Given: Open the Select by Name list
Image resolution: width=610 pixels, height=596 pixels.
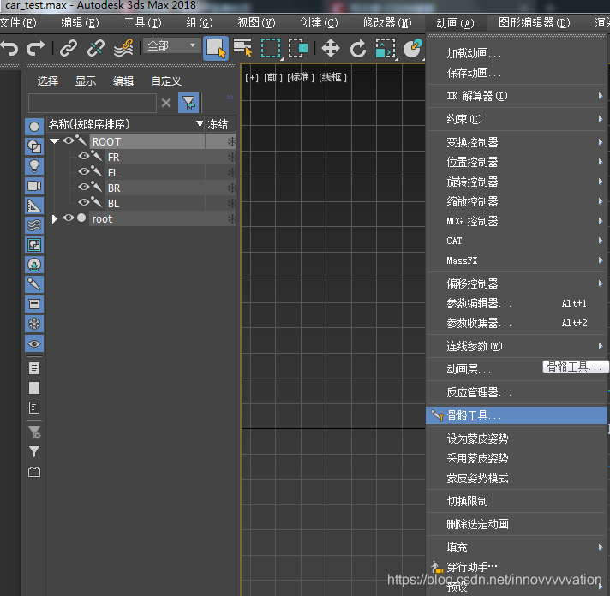Looking at the screenshot, I should point(242,48).
